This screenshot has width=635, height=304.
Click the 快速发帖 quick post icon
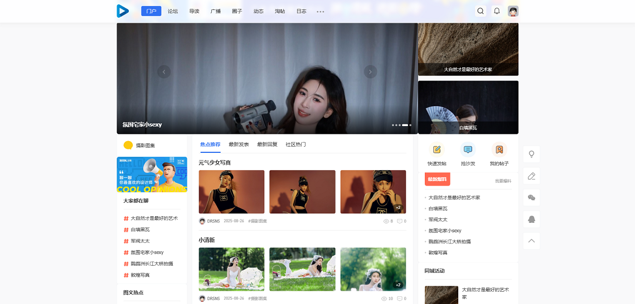point(437,149)
